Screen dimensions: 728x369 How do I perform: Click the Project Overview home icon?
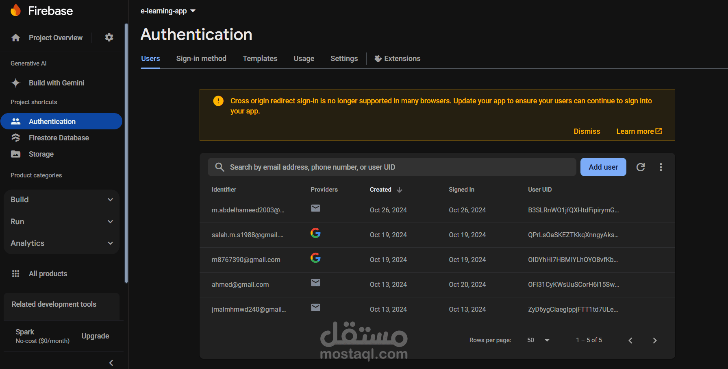pyautogui.click(x=16, y=38)
